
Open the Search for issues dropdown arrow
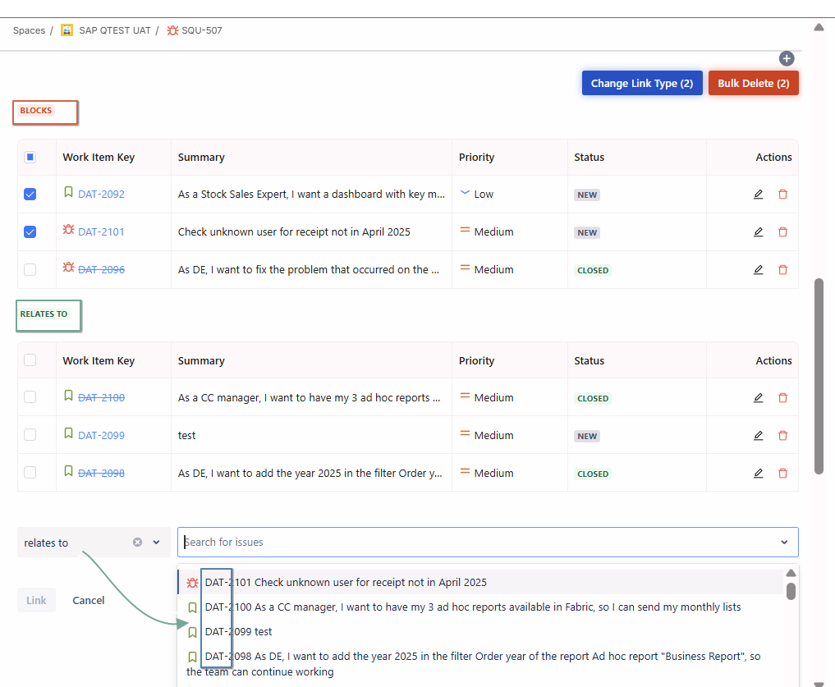pos(784,543)
